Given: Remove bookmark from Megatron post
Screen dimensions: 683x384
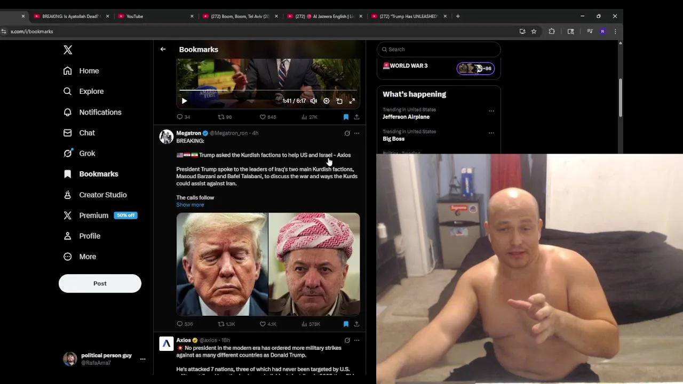Looking at the screenshot, I should point(346,324).
